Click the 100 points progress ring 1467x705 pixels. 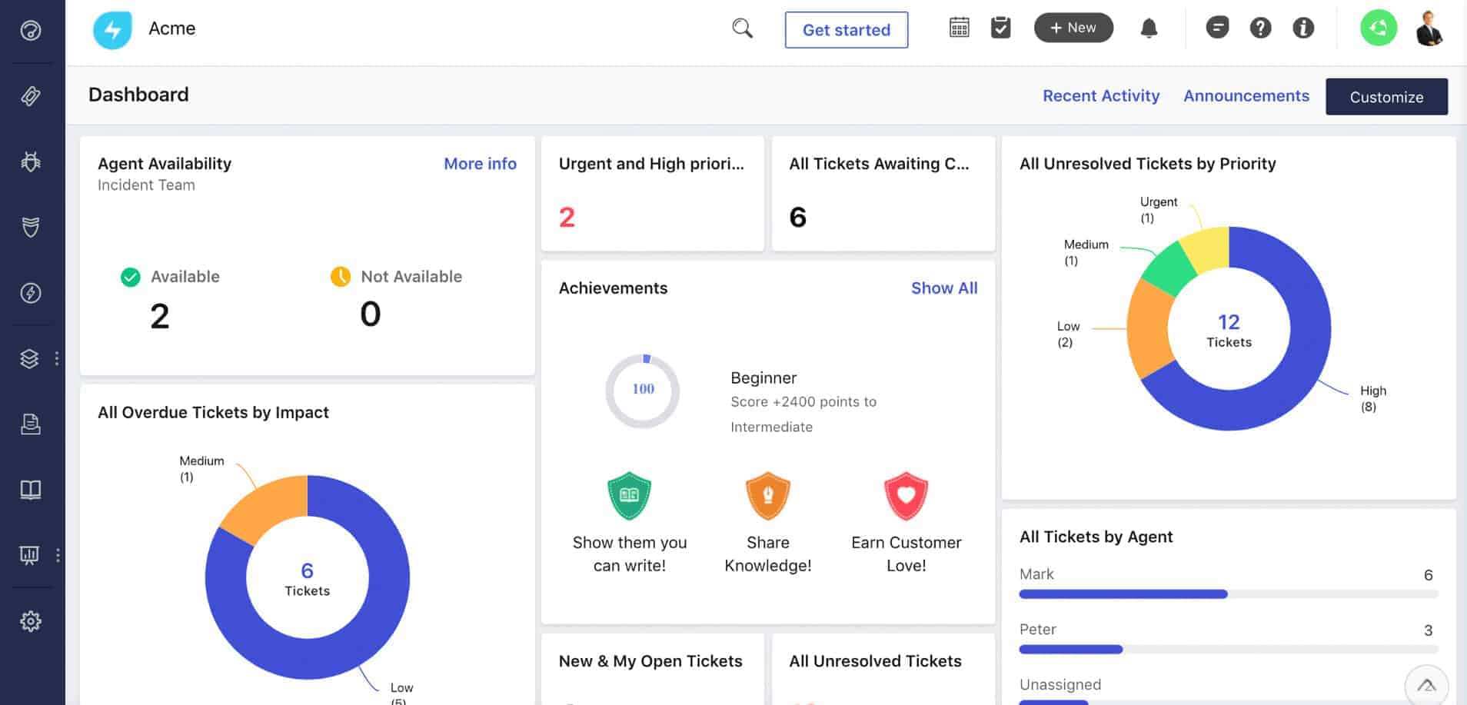click(643, 391)
